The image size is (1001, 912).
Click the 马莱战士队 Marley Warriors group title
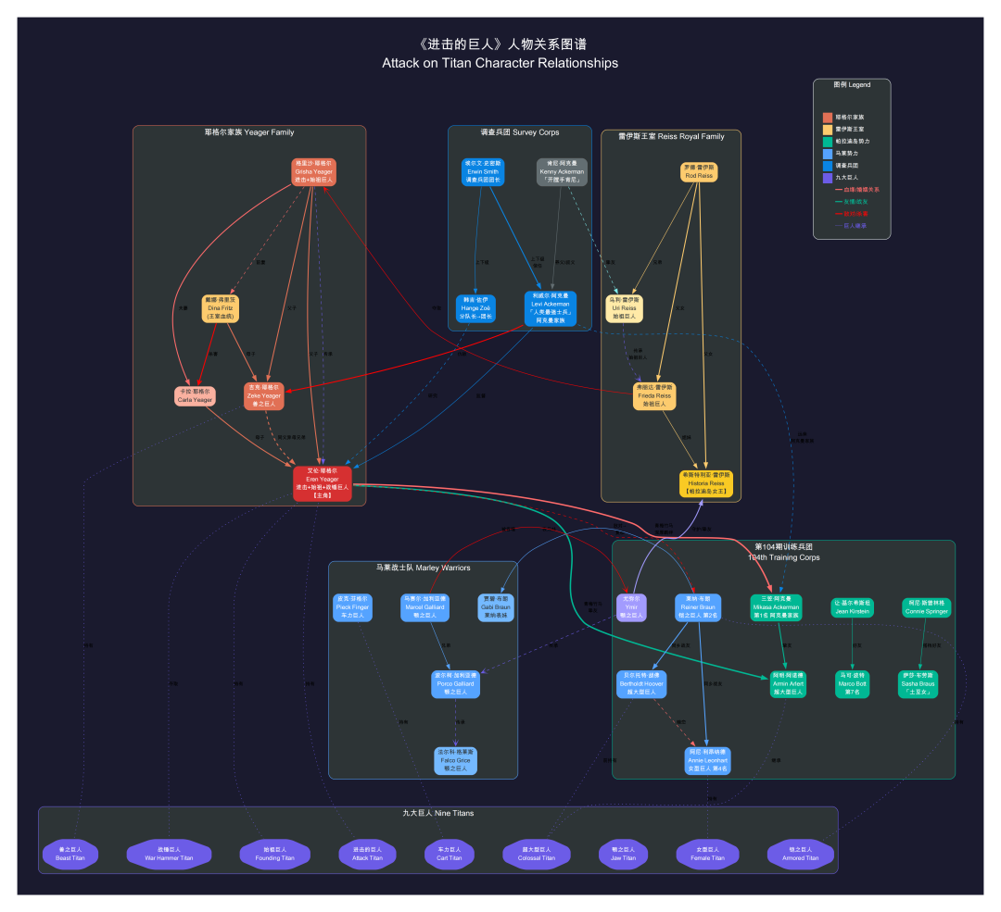tap(423, 568)
